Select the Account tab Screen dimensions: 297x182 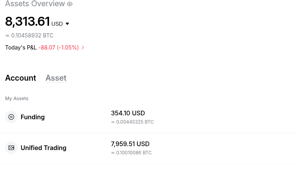pyautogui.click(x=21, y=78)
